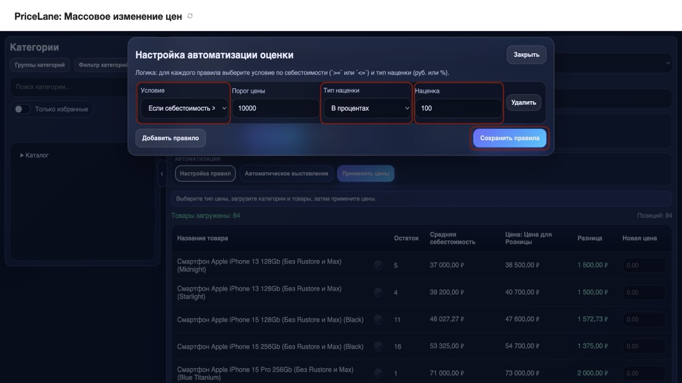Screen dimensions: 682x383
Task: Click the "Добавить правило" button
Action: tap(170, 138)
